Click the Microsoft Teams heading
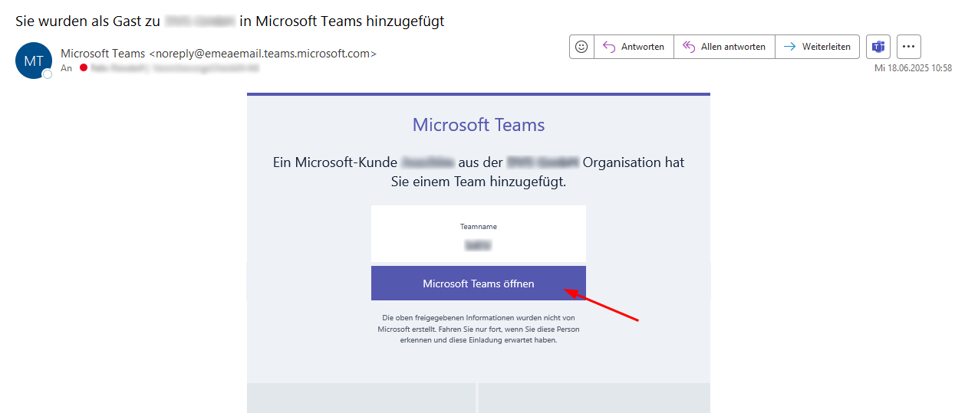Screen dimensions: 955x413 (479, 125)
